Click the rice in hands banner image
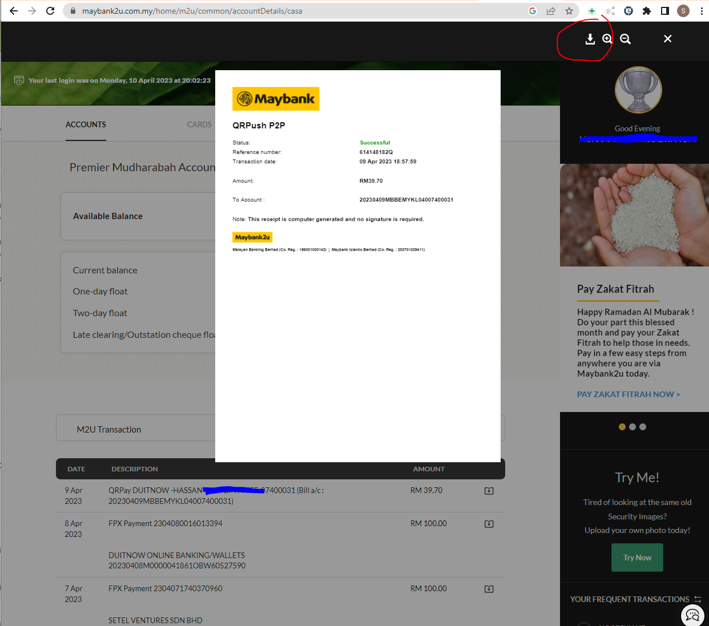 coord(634,215)
